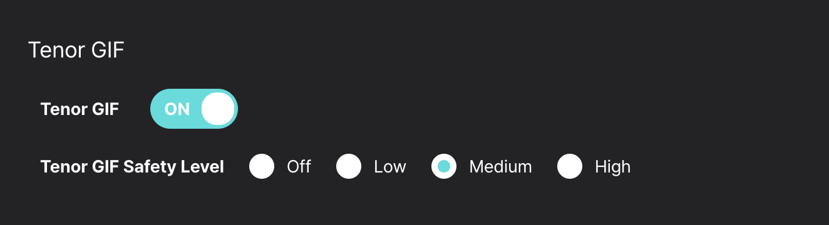Screen dimensions: 829x225
Task: Click the "Tenor GIF" section heading
Action: tap(76, 51)
